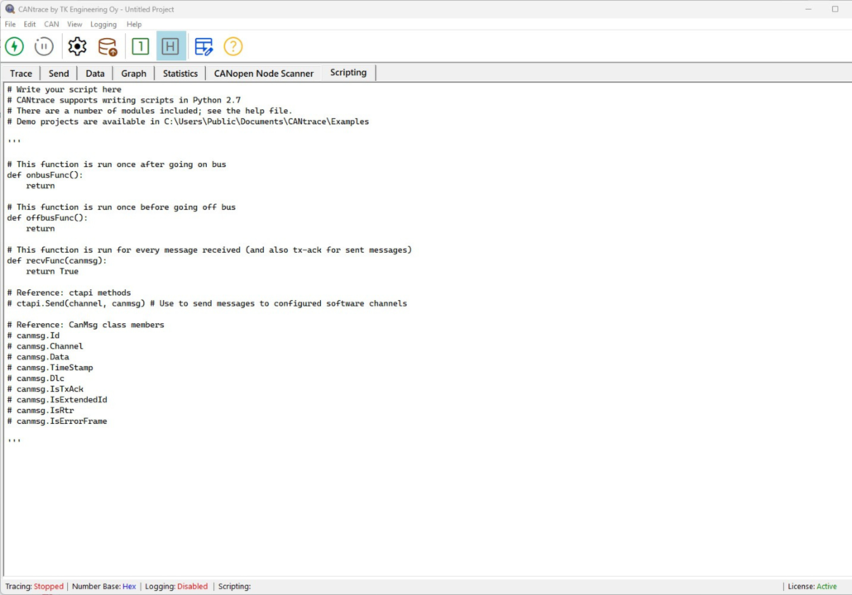The height and width of the screenshot is (595, 852).
Task: Switch to the Send tab
Action: coord(59,74)
